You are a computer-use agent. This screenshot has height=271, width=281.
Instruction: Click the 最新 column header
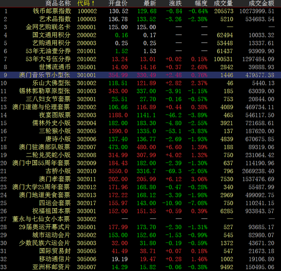[150, 3]
